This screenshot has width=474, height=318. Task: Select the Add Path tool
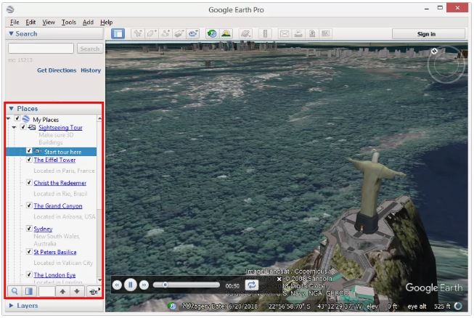pos(166,33)
